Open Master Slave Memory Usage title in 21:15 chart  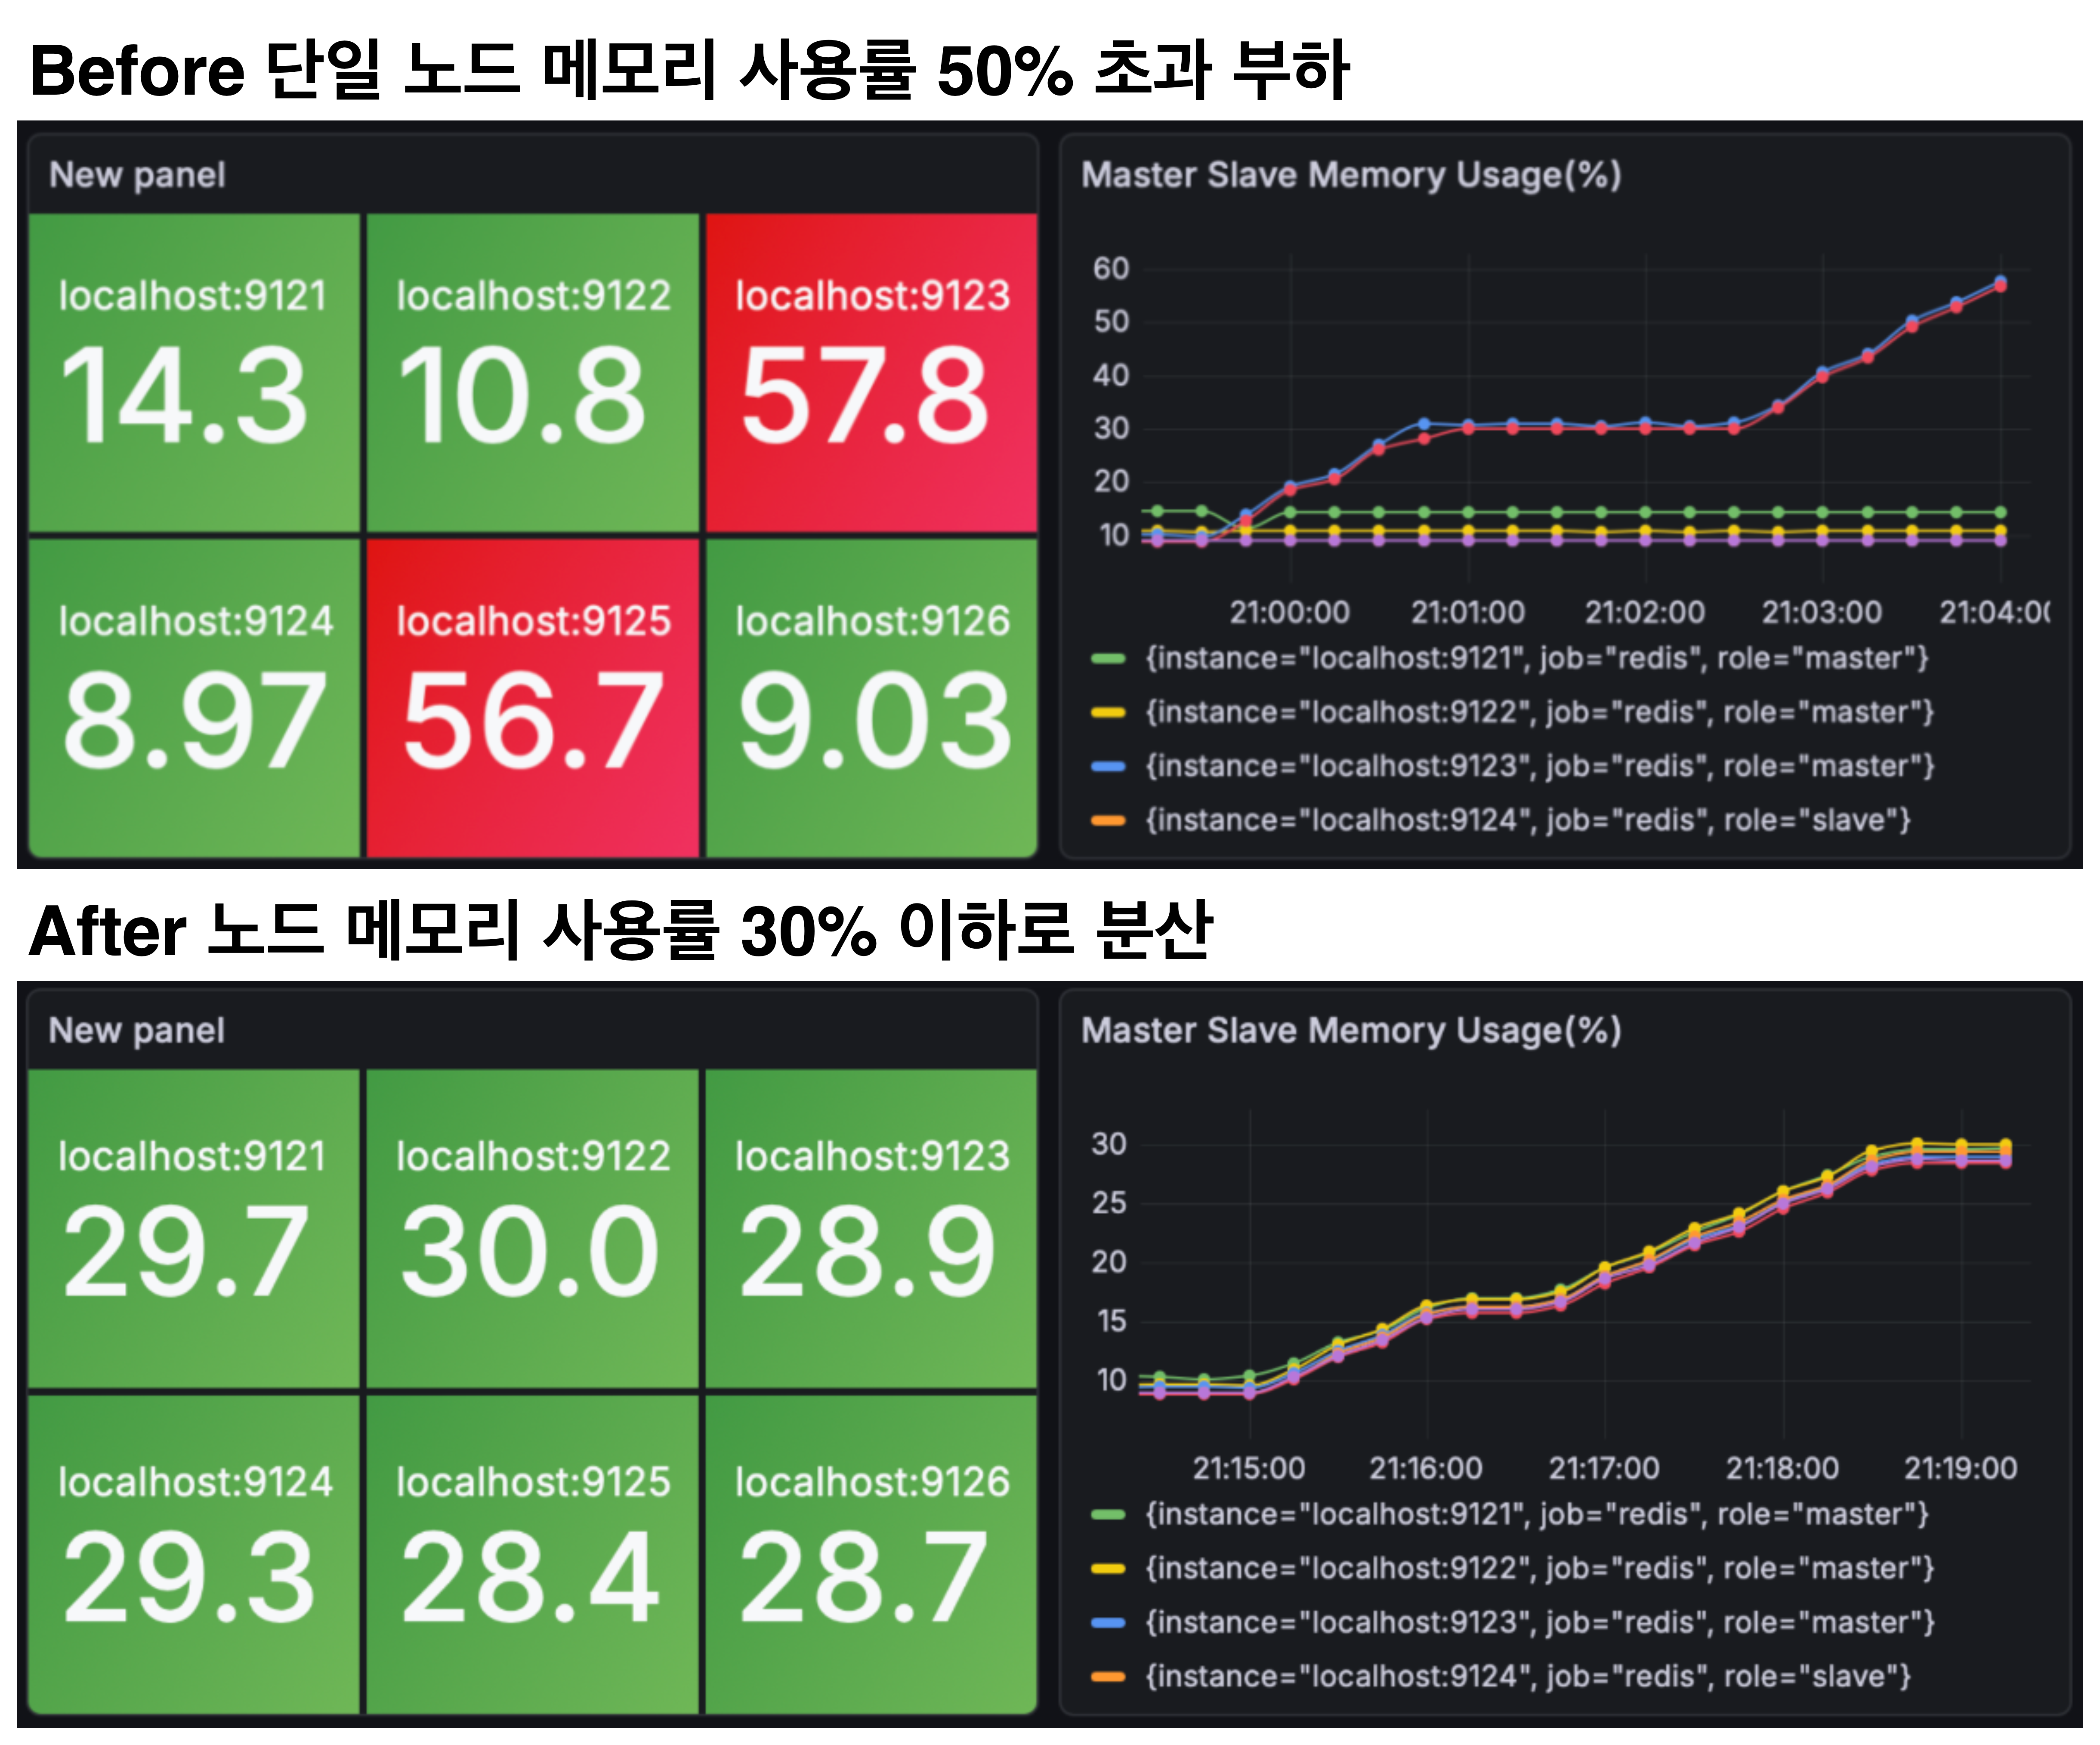1350,1031
